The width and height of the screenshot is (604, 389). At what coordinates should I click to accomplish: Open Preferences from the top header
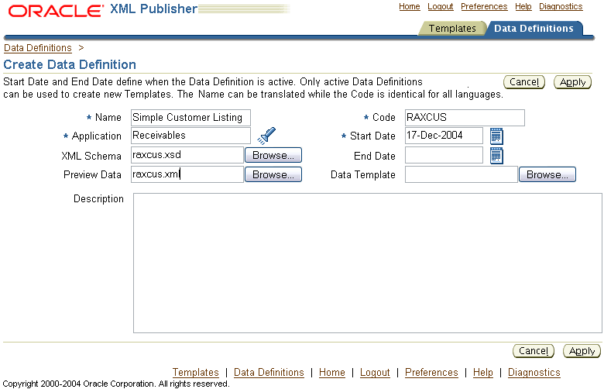click(x=484, y=6)
